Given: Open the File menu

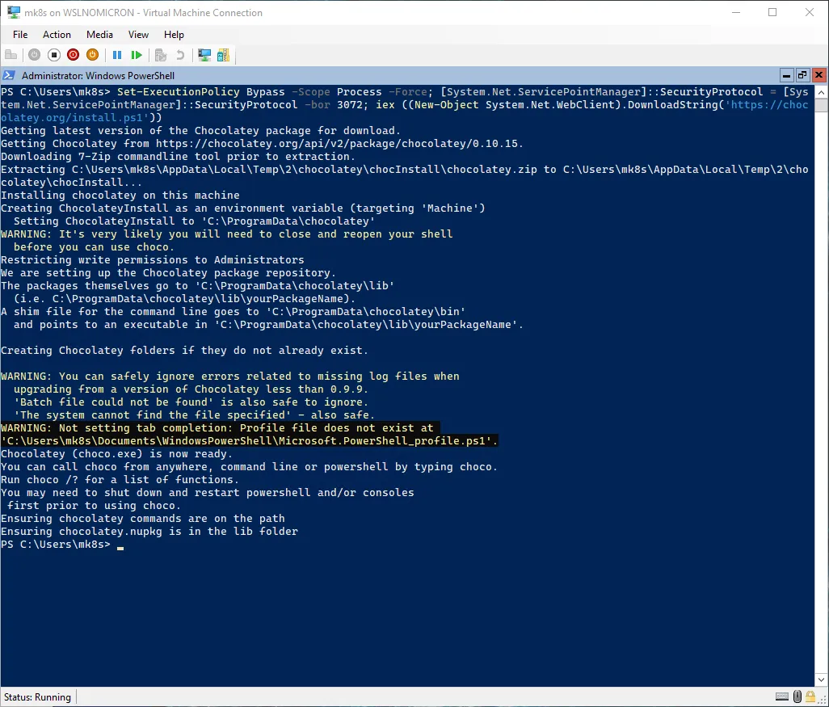Looking at the screenshot, I should point(20,35).
